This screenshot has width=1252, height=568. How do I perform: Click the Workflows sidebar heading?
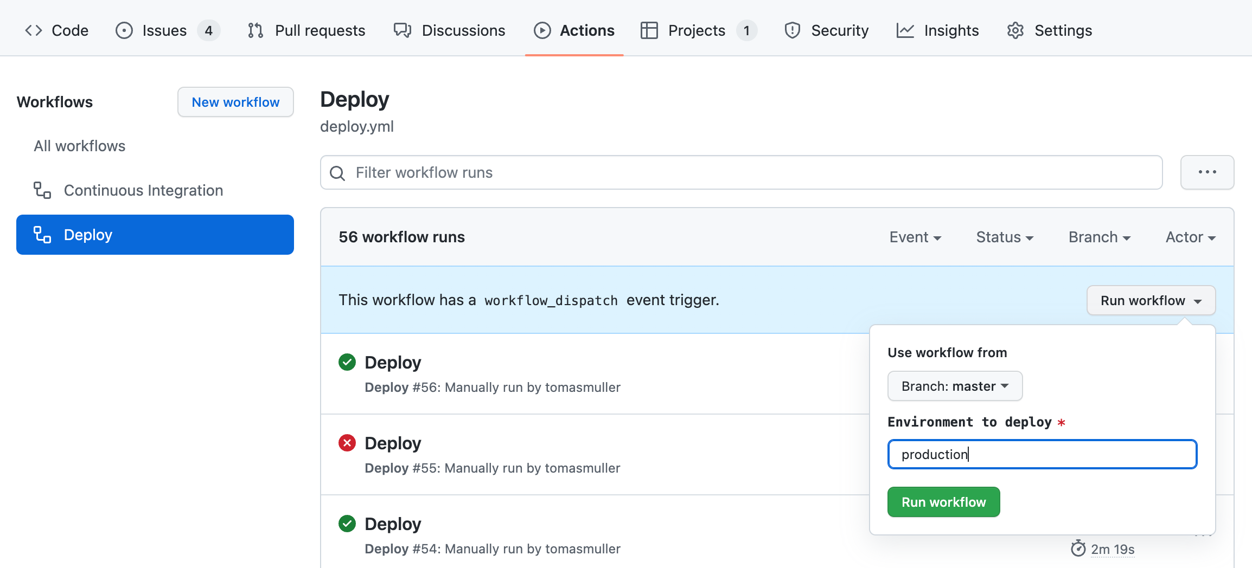55,102
